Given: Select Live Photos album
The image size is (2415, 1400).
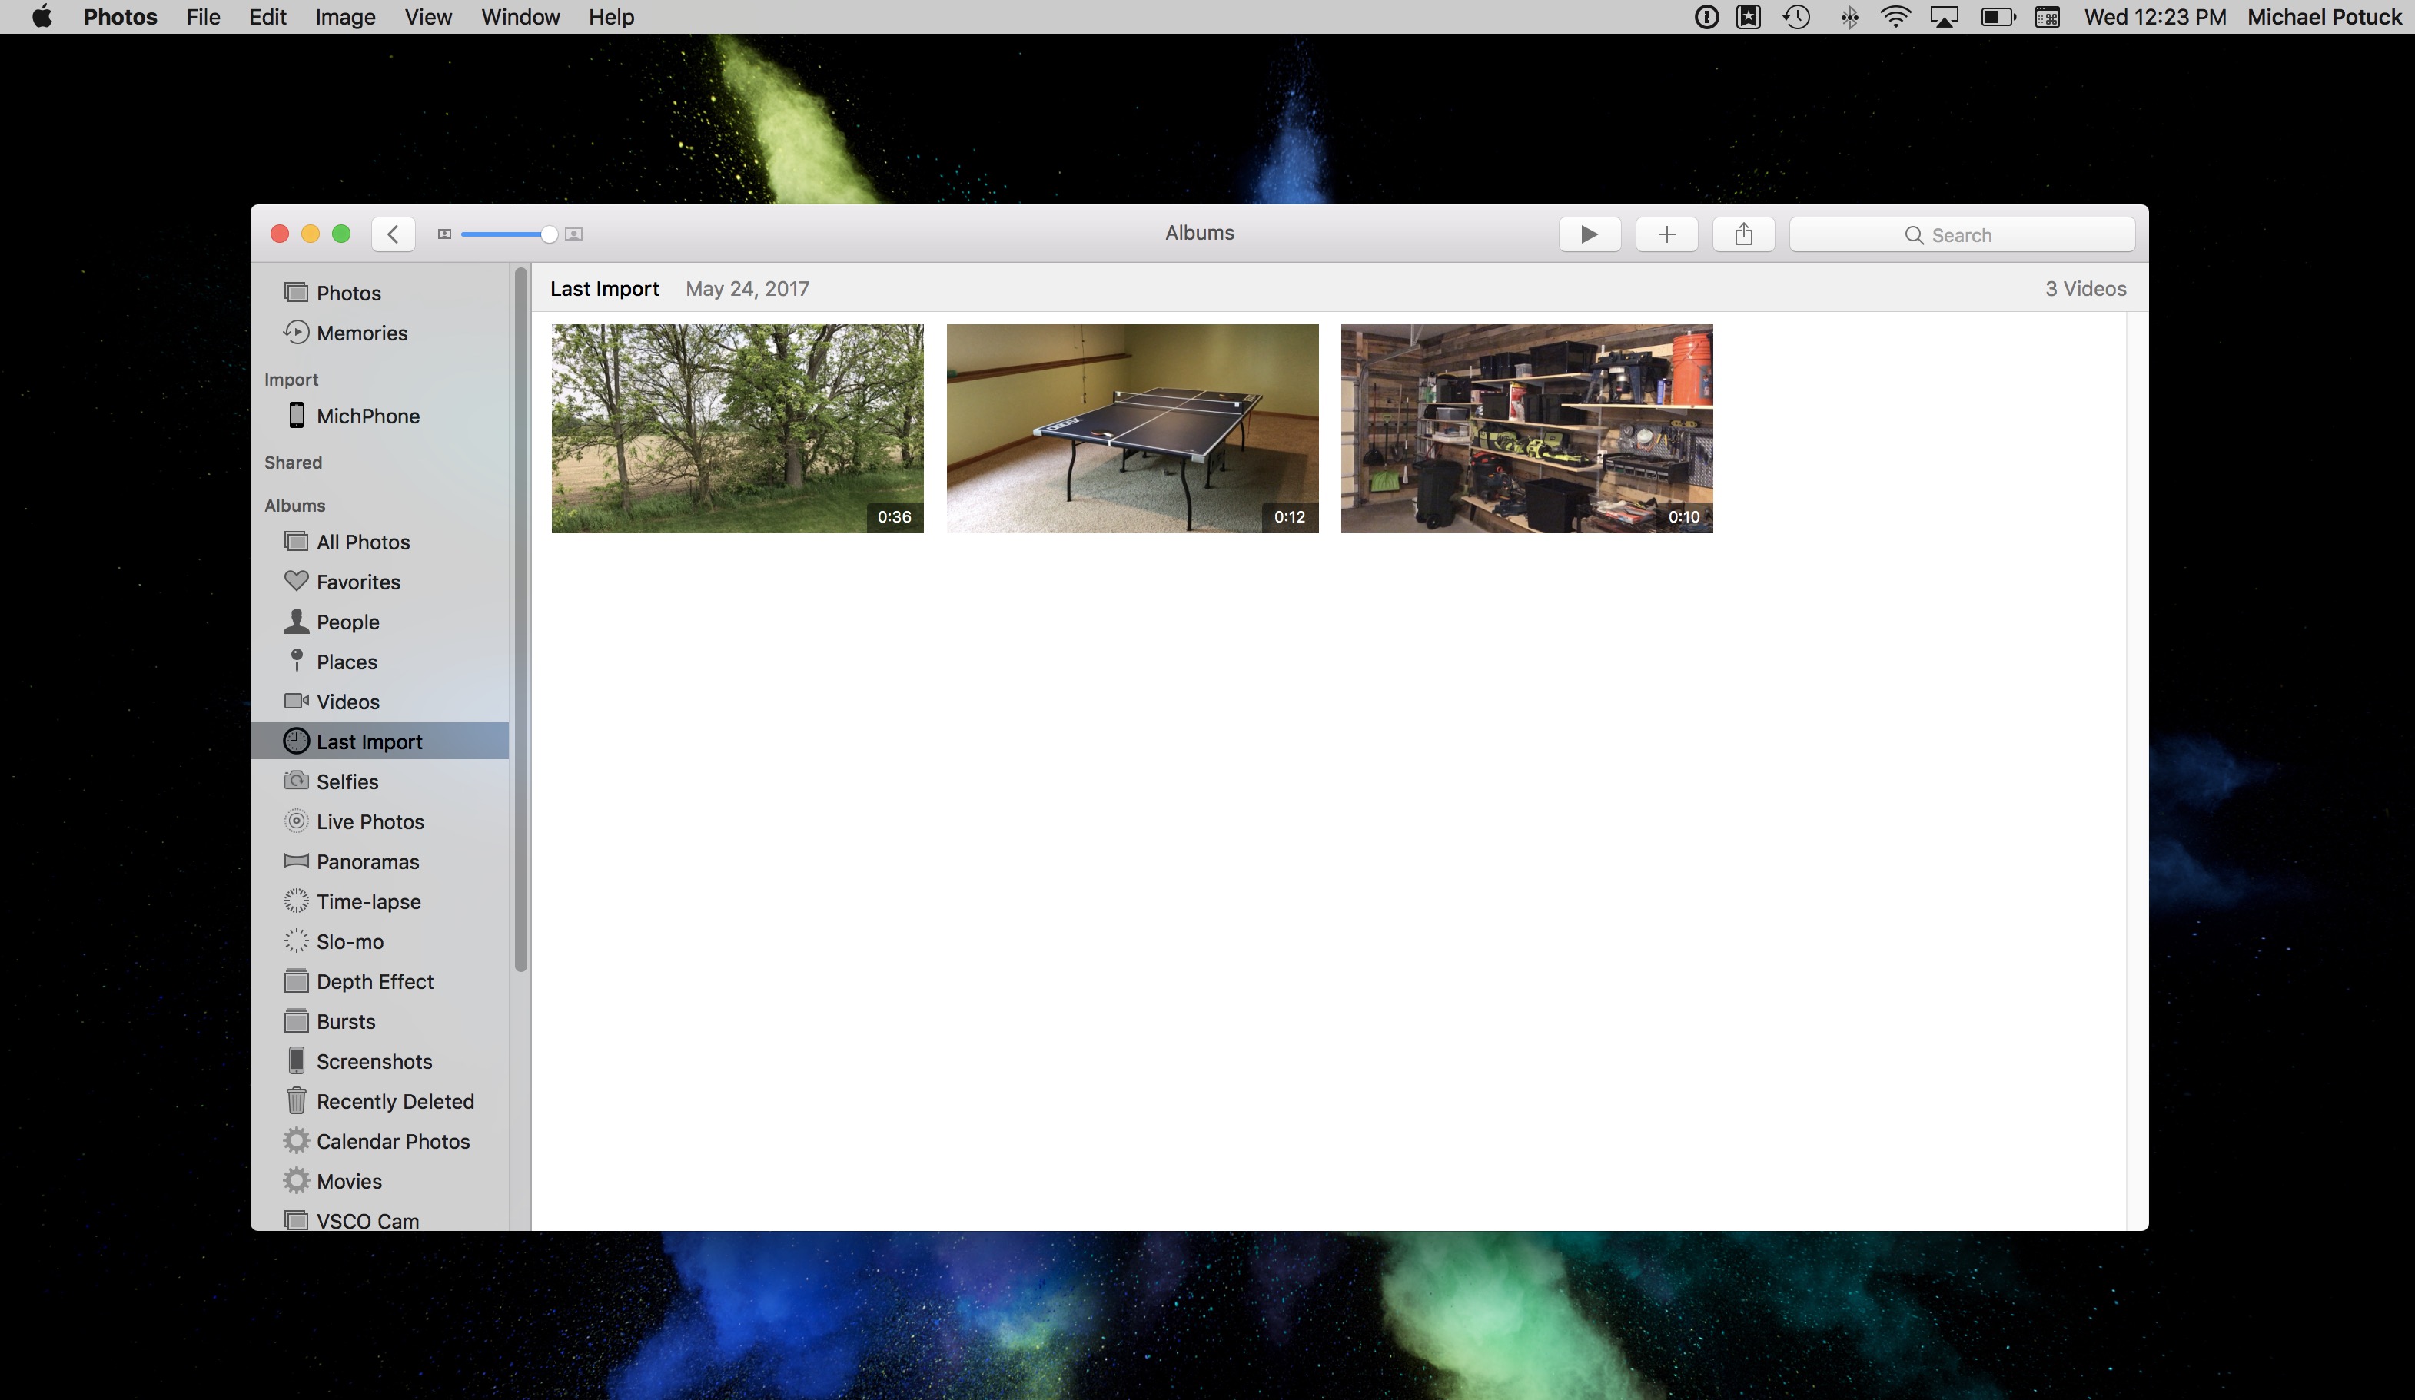Looking at the screenshot, I should [x=369, y=821].
